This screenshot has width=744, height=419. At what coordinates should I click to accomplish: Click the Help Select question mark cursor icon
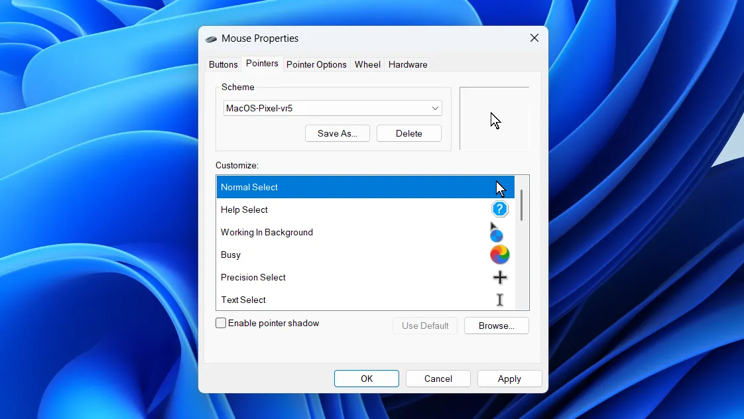click(500, 209)
